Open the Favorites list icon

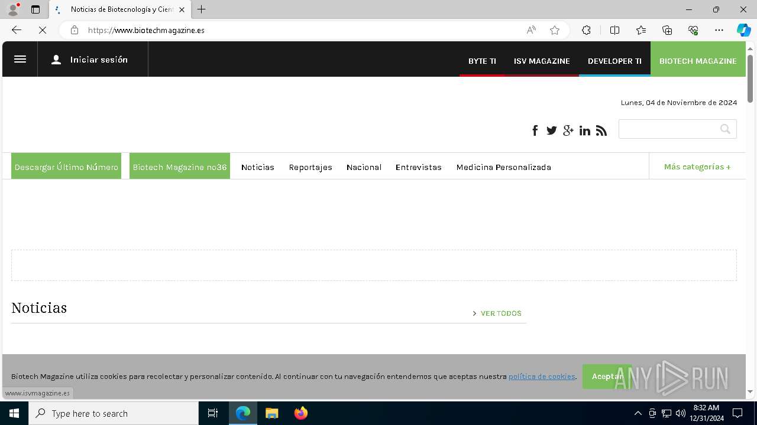tap(641, 30)
